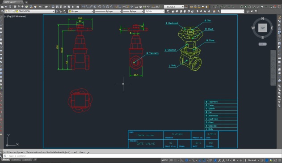Toggle grid display in status bar
Image resolution: width=282 pixels, height=163 pixels.
pos(171,160)
